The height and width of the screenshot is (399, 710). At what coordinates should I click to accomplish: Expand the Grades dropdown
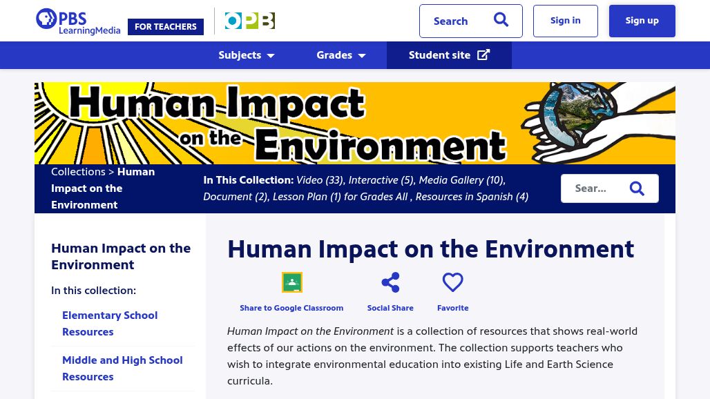click(340, 55)
